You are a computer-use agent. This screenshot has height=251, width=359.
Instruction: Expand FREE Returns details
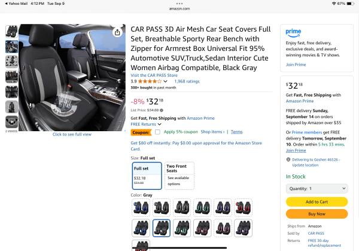[146, 124]
